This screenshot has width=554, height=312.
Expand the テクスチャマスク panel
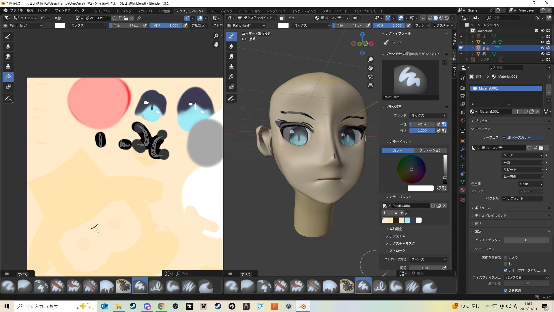[402, 244]
